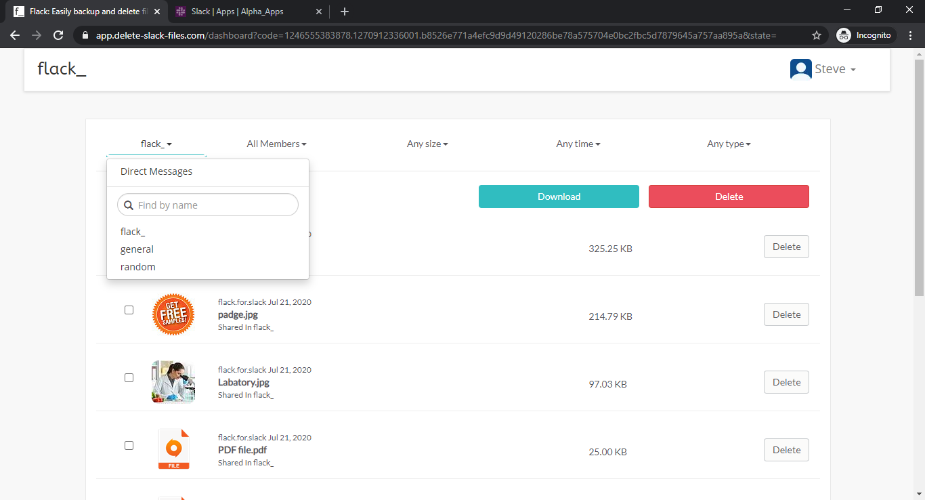Open the Any size filter
Screen dimensions: 925x500
pyautogui.click(x=427, y=144)
